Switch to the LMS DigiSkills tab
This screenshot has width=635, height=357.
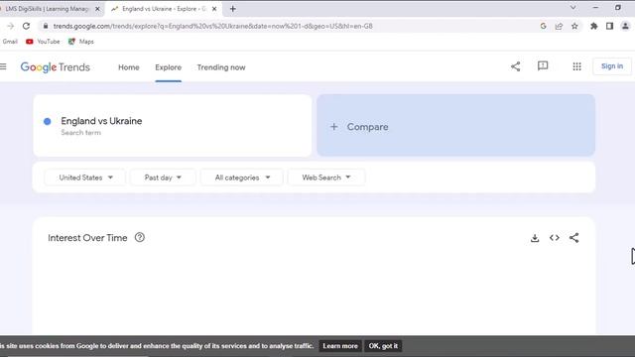point(47,9)
